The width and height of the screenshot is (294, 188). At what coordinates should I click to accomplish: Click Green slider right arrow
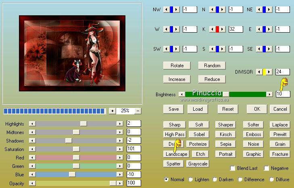pos(120,166)
